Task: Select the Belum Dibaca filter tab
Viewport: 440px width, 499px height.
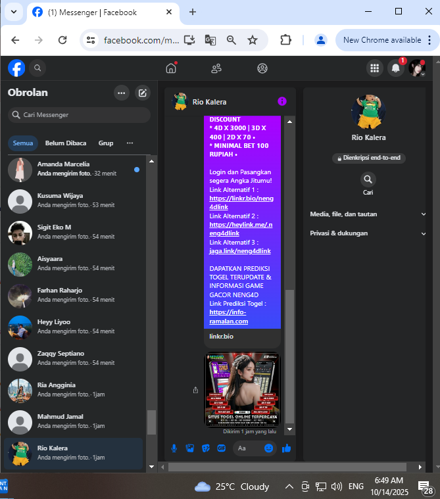Action: coord(66,143)
